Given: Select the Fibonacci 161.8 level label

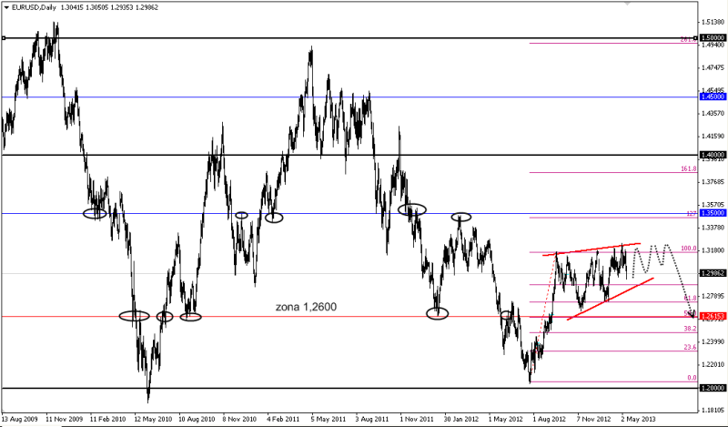Looking at the screenshot, I should (688, 168).
